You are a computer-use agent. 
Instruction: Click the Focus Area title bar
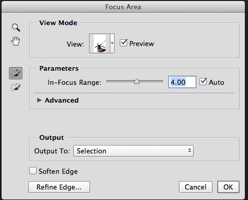click(123, 7)
